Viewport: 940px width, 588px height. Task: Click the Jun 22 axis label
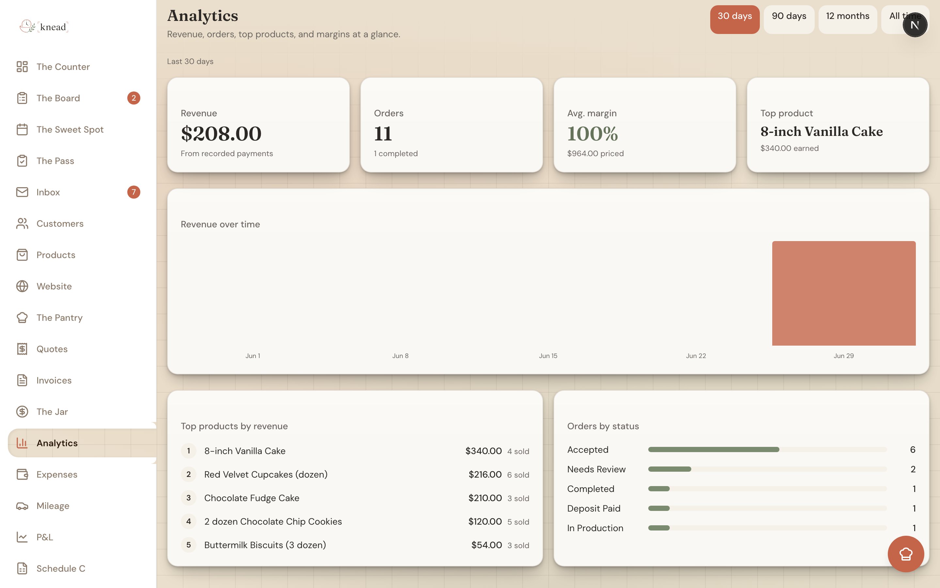[x=696, y=356]
